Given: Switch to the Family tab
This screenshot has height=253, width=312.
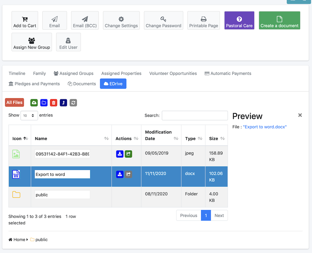Looking at the screenshot, I should 39,74.
